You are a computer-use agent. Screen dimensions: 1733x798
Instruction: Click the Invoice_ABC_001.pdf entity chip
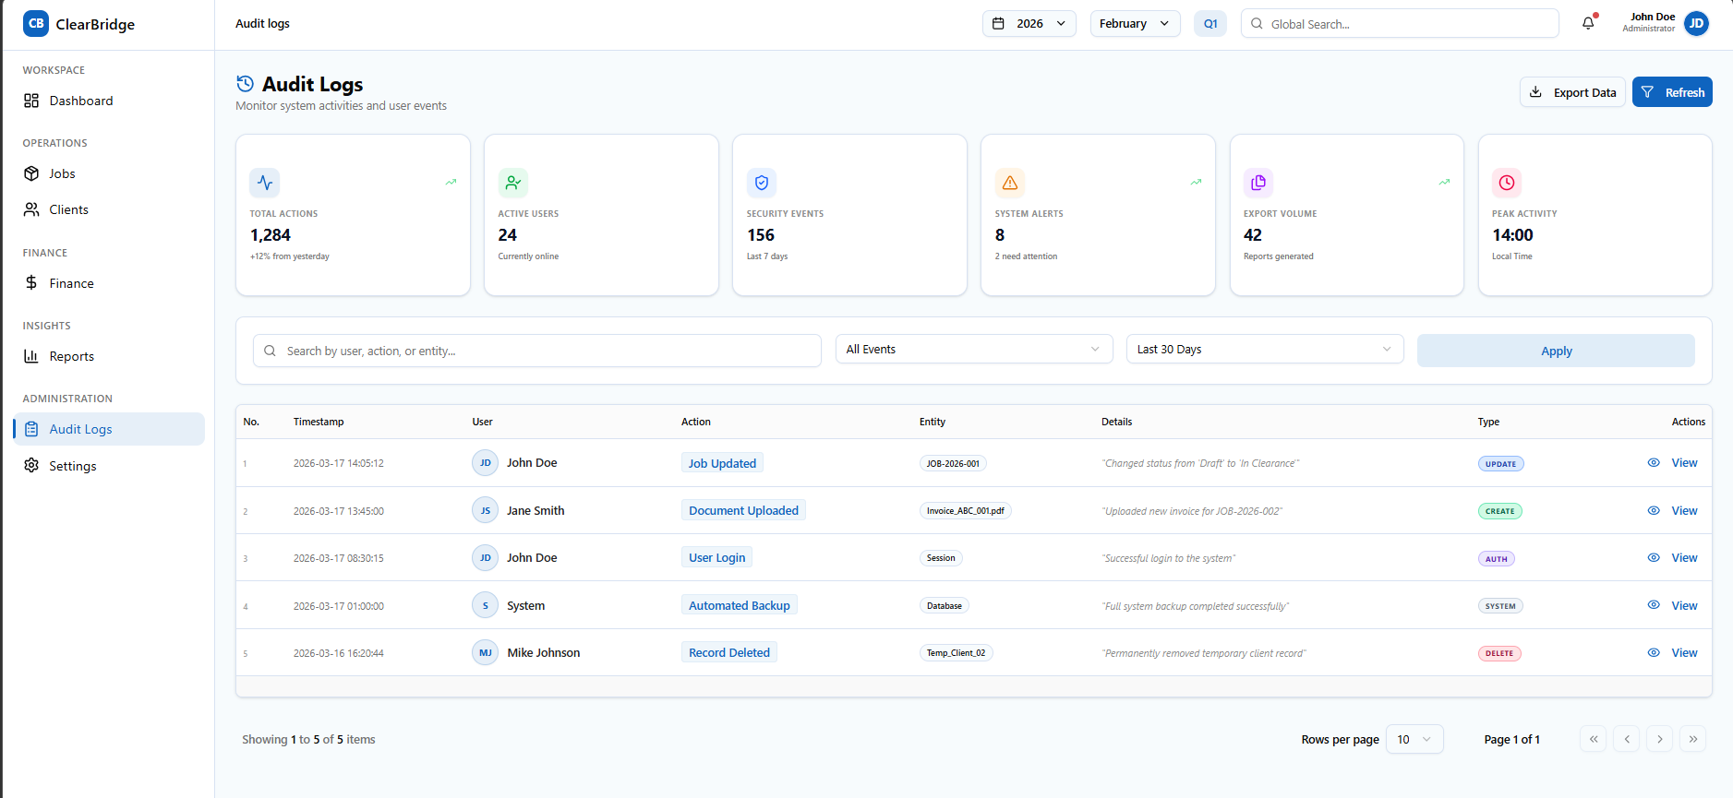click(965, 510)
